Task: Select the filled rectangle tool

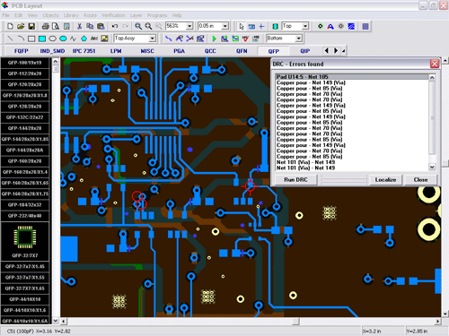Action: (x=42, y=39)
